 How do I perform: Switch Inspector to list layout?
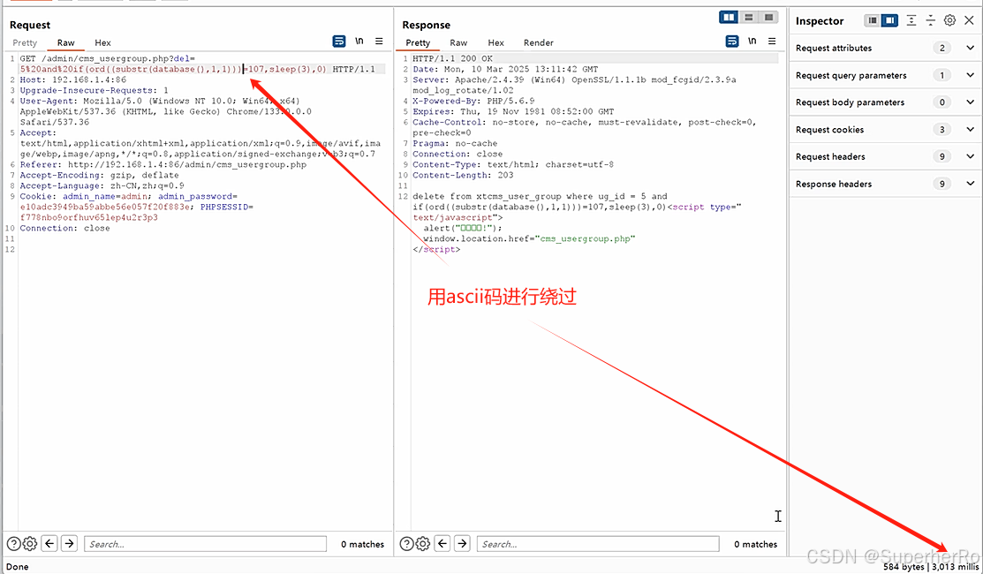click(872, 20)
